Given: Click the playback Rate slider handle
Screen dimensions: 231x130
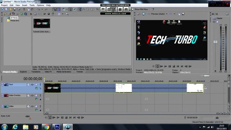Looking at the screenshot, I should click(27, 116).
